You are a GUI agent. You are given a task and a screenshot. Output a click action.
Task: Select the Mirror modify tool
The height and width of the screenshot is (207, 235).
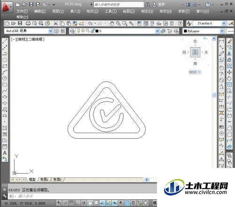tap(229, 54)
